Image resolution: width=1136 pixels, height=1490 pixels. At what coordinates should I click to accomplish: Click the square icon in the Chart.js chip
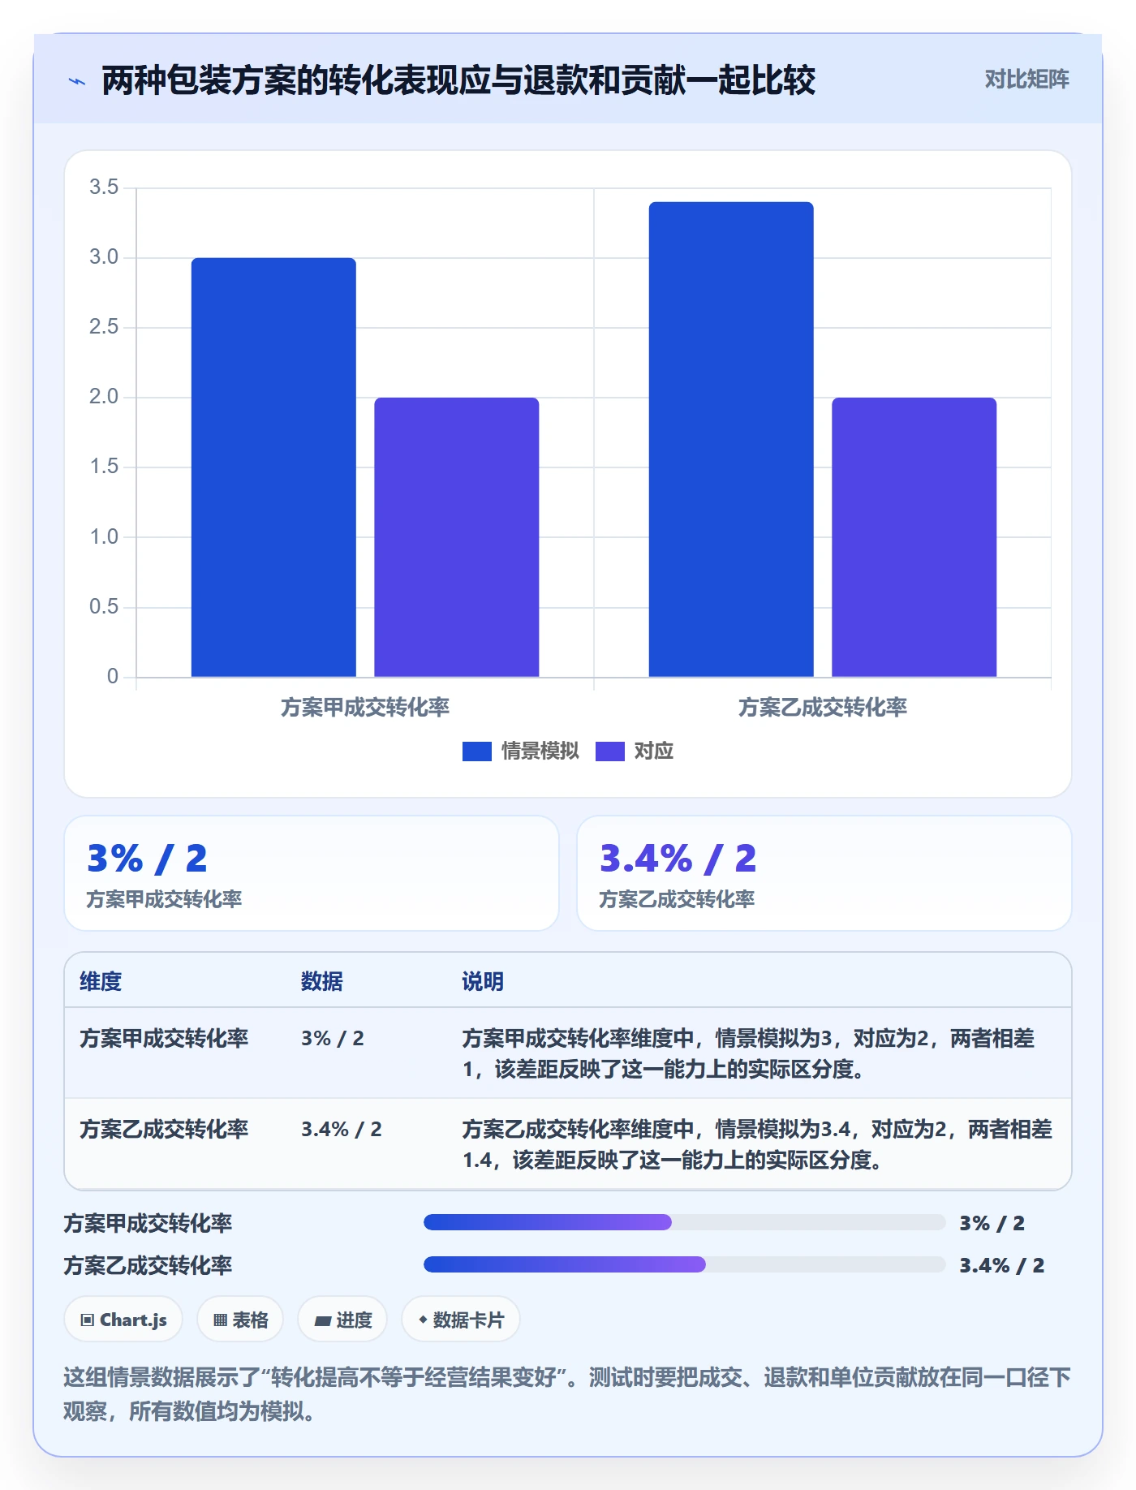tap(88, 1320)
